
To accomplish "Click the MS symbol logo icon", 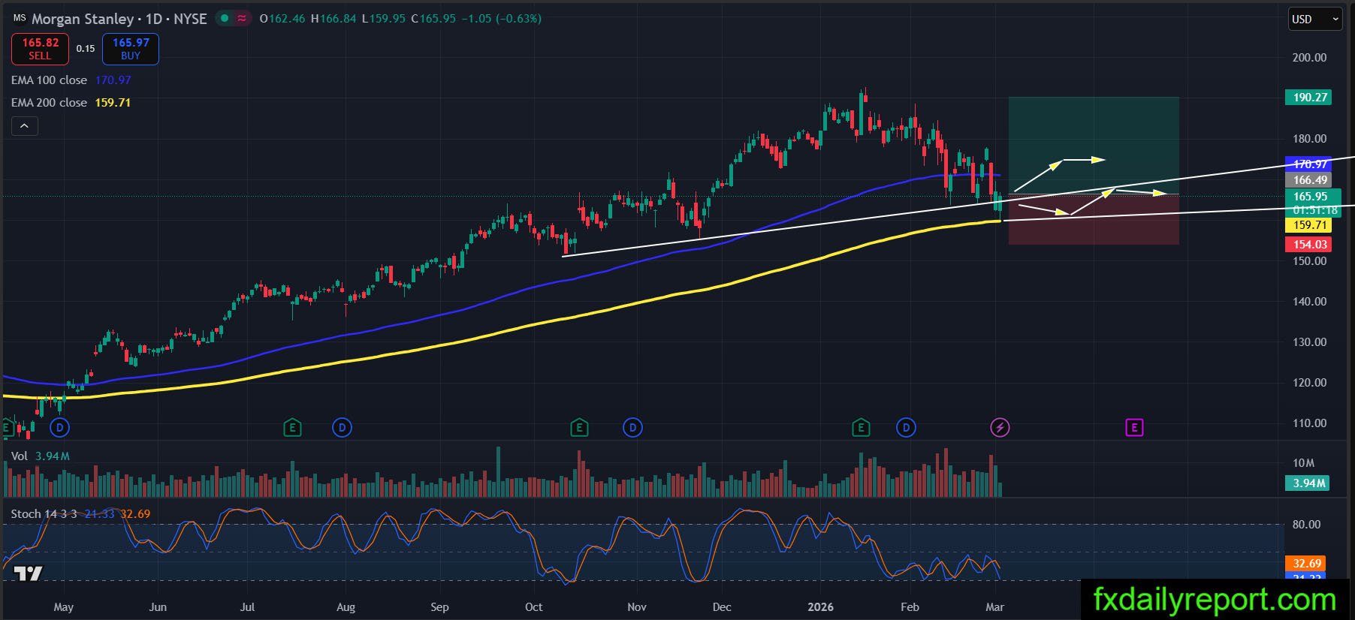I will (20, 18).
